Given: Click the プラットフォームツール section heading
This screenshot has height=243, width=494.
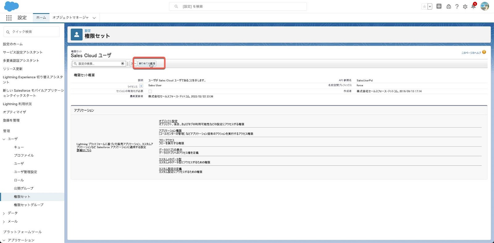Looking at the screenshot, I should 22,232.
